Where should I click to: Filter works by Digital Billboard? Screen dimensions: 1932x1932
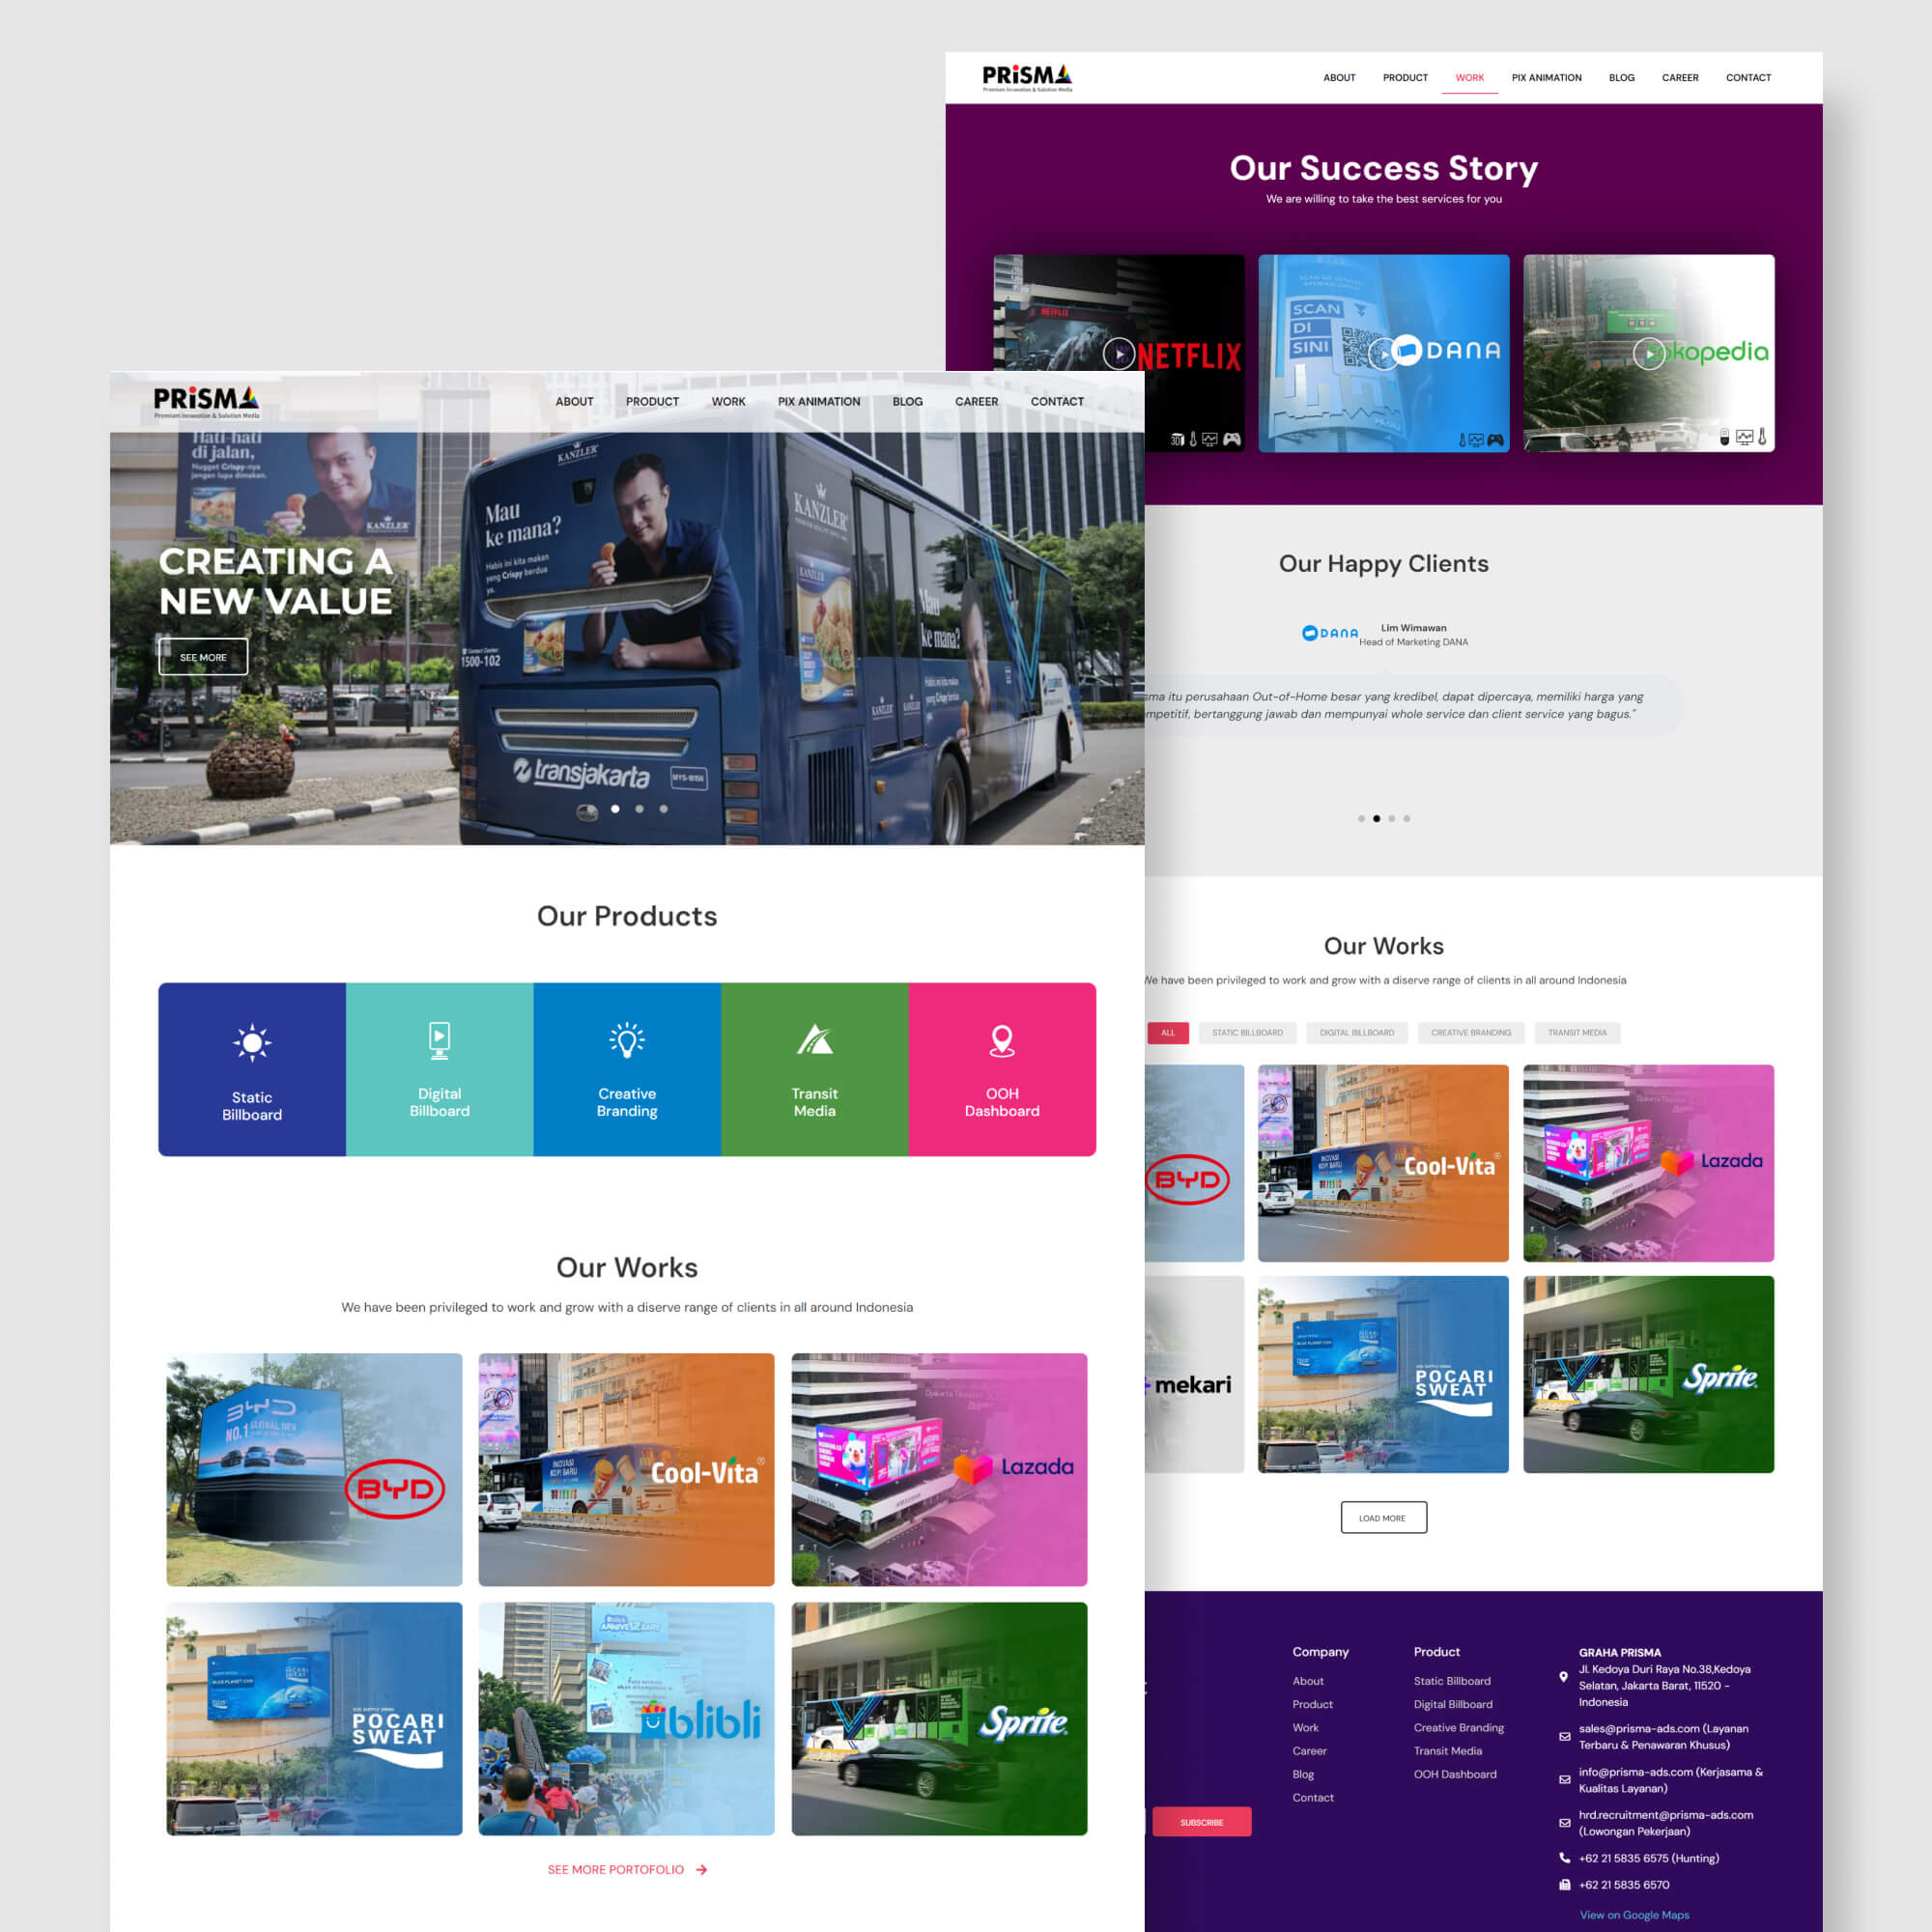tap(1356, 1032)
